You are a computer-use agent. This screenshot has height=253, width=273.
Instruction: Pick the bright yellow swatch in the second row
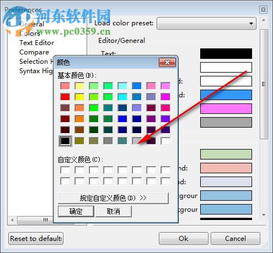pos(79,97)
